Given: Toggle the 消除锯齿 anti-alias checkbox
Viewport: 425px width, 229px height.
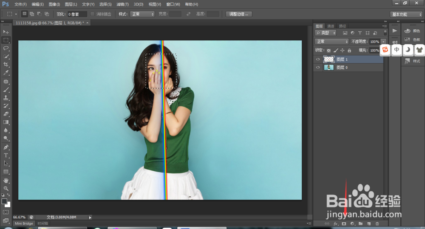Looking at the screenshot, I should pyautogui.click(x=92, y=14).
